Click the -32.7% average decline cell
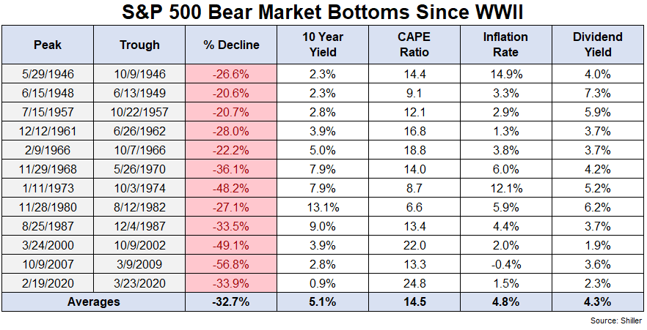 231,301
